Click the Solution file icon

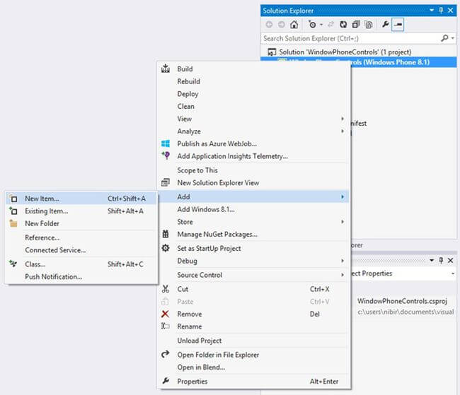coord(272,52)
